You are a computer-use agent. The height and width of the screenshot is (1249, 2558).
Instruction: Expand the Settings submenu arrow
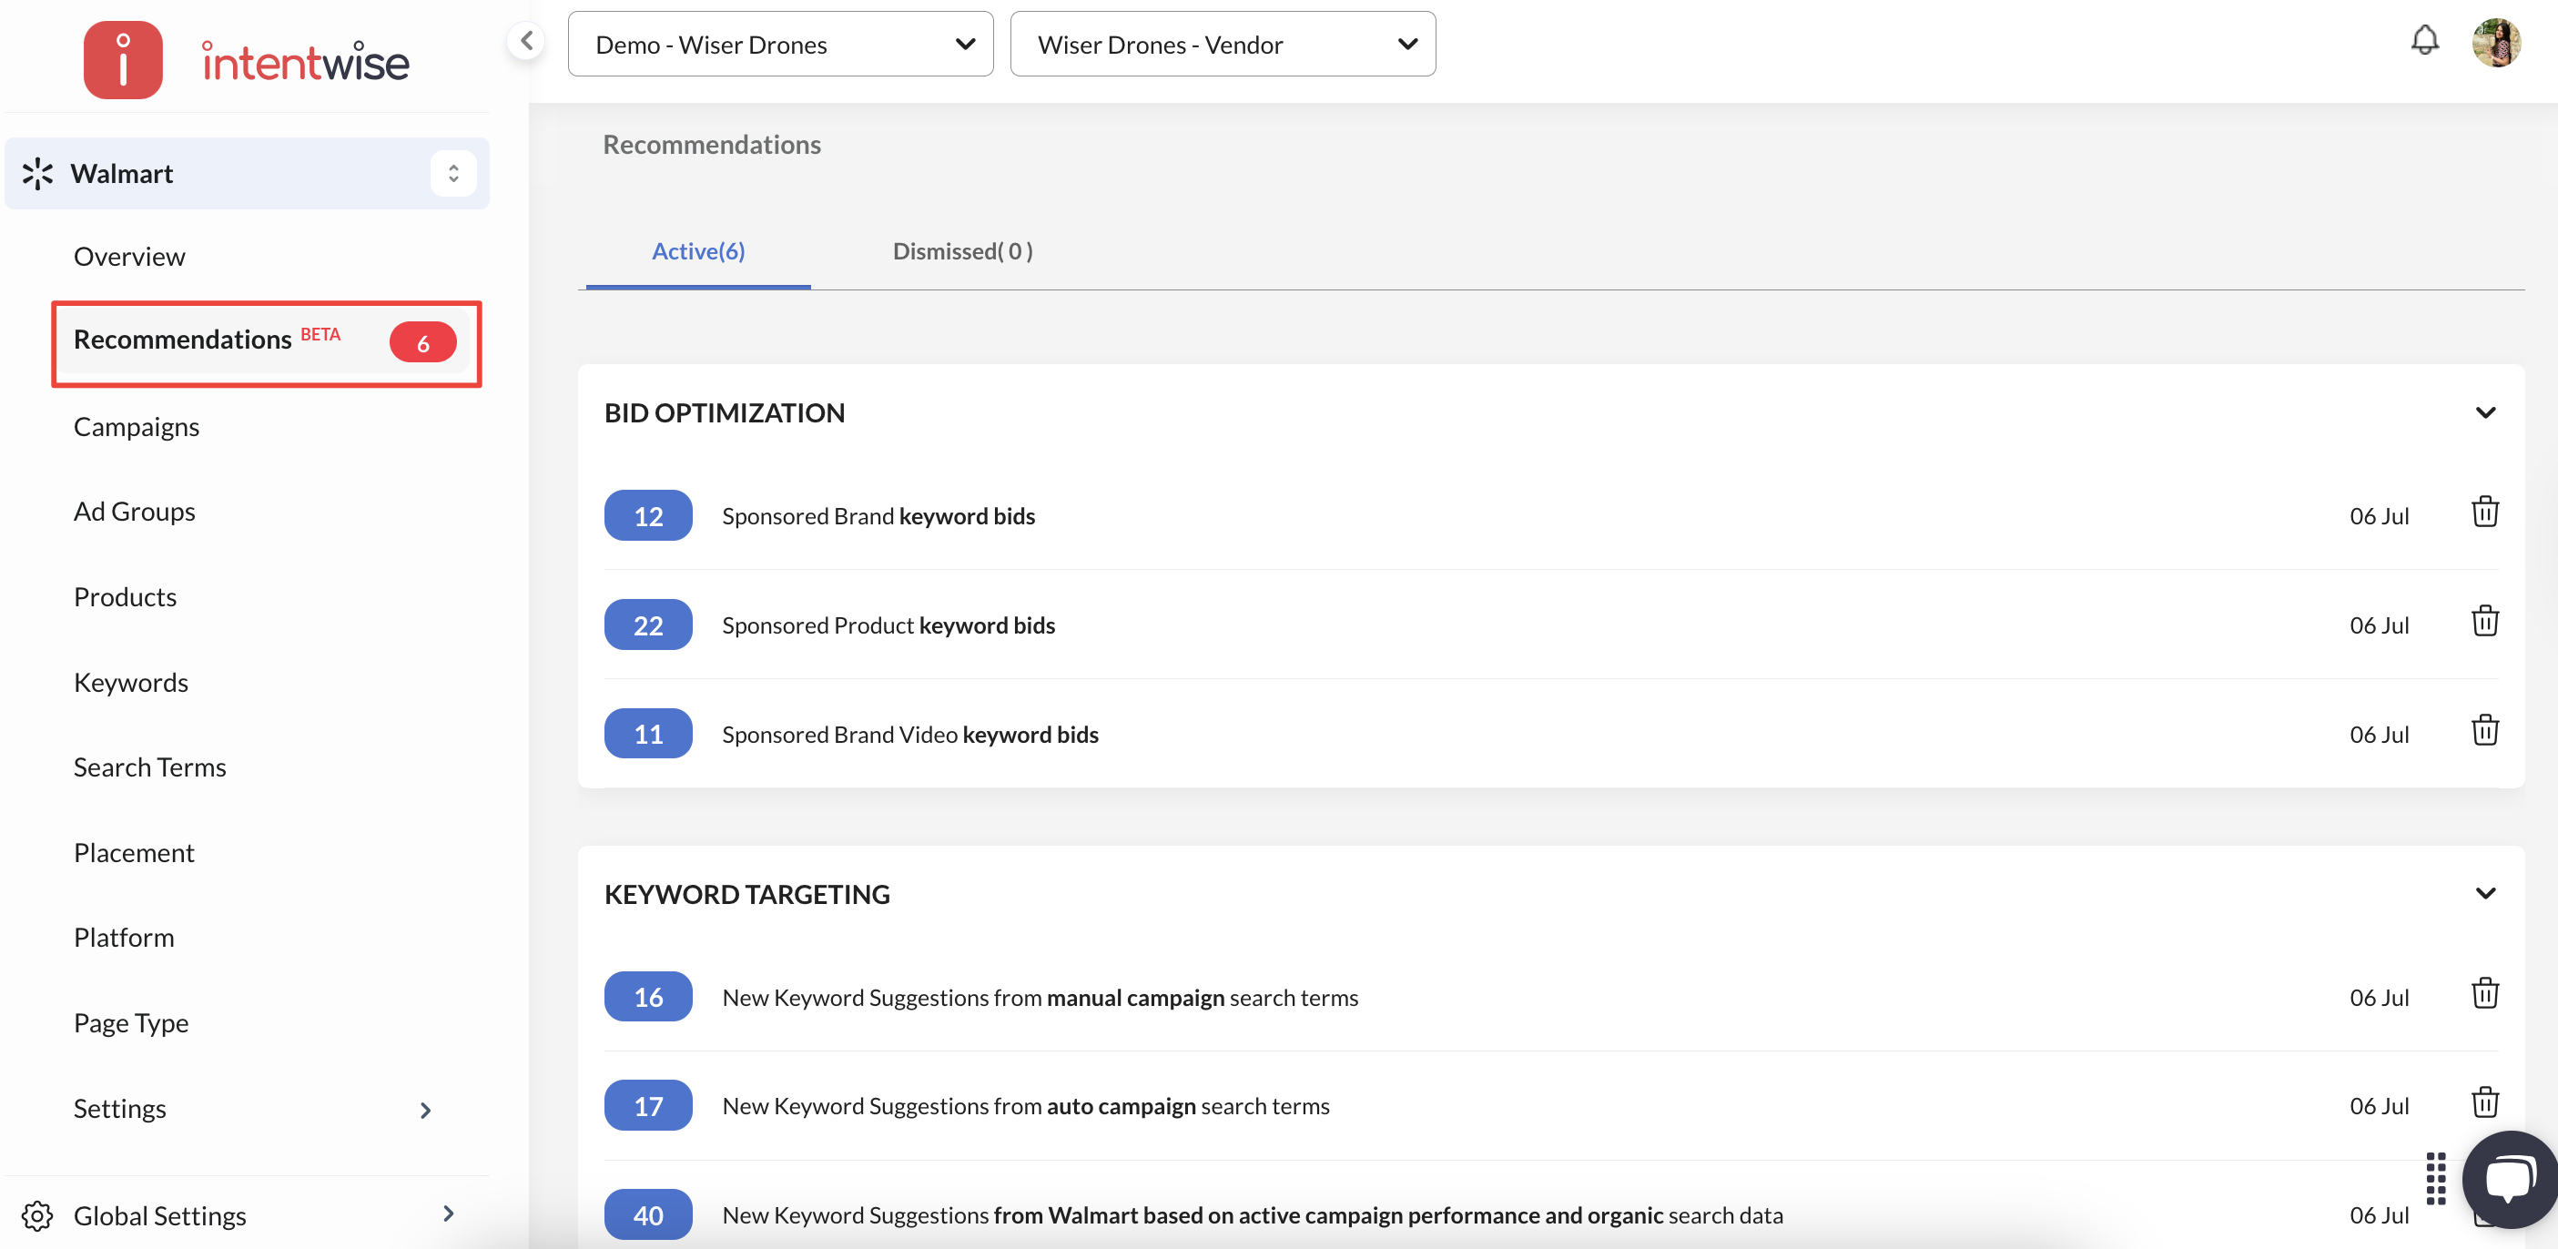point(425,1110)
